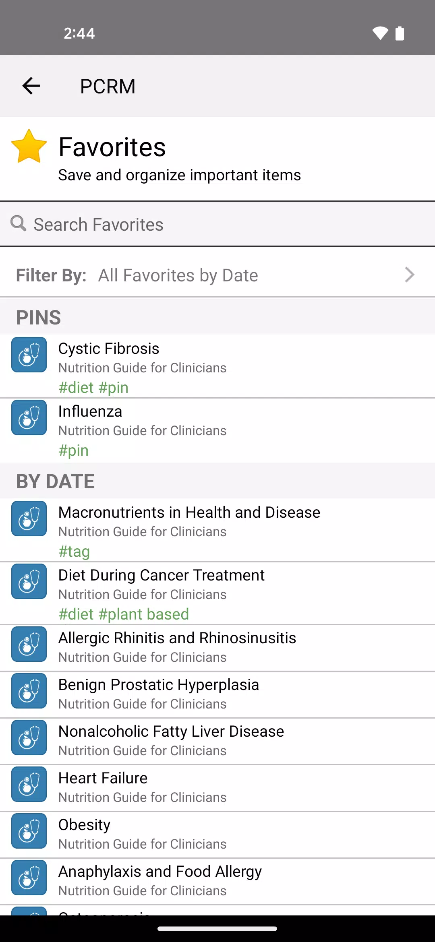Tap the Obesity guide icon
The width and height of the screenshot is (435, 942).
(x=29, y=831)
